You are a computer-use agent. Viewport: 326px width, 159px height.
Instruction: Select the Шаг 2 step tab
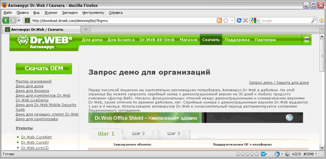pyautogui.click(x=138, y=134)
